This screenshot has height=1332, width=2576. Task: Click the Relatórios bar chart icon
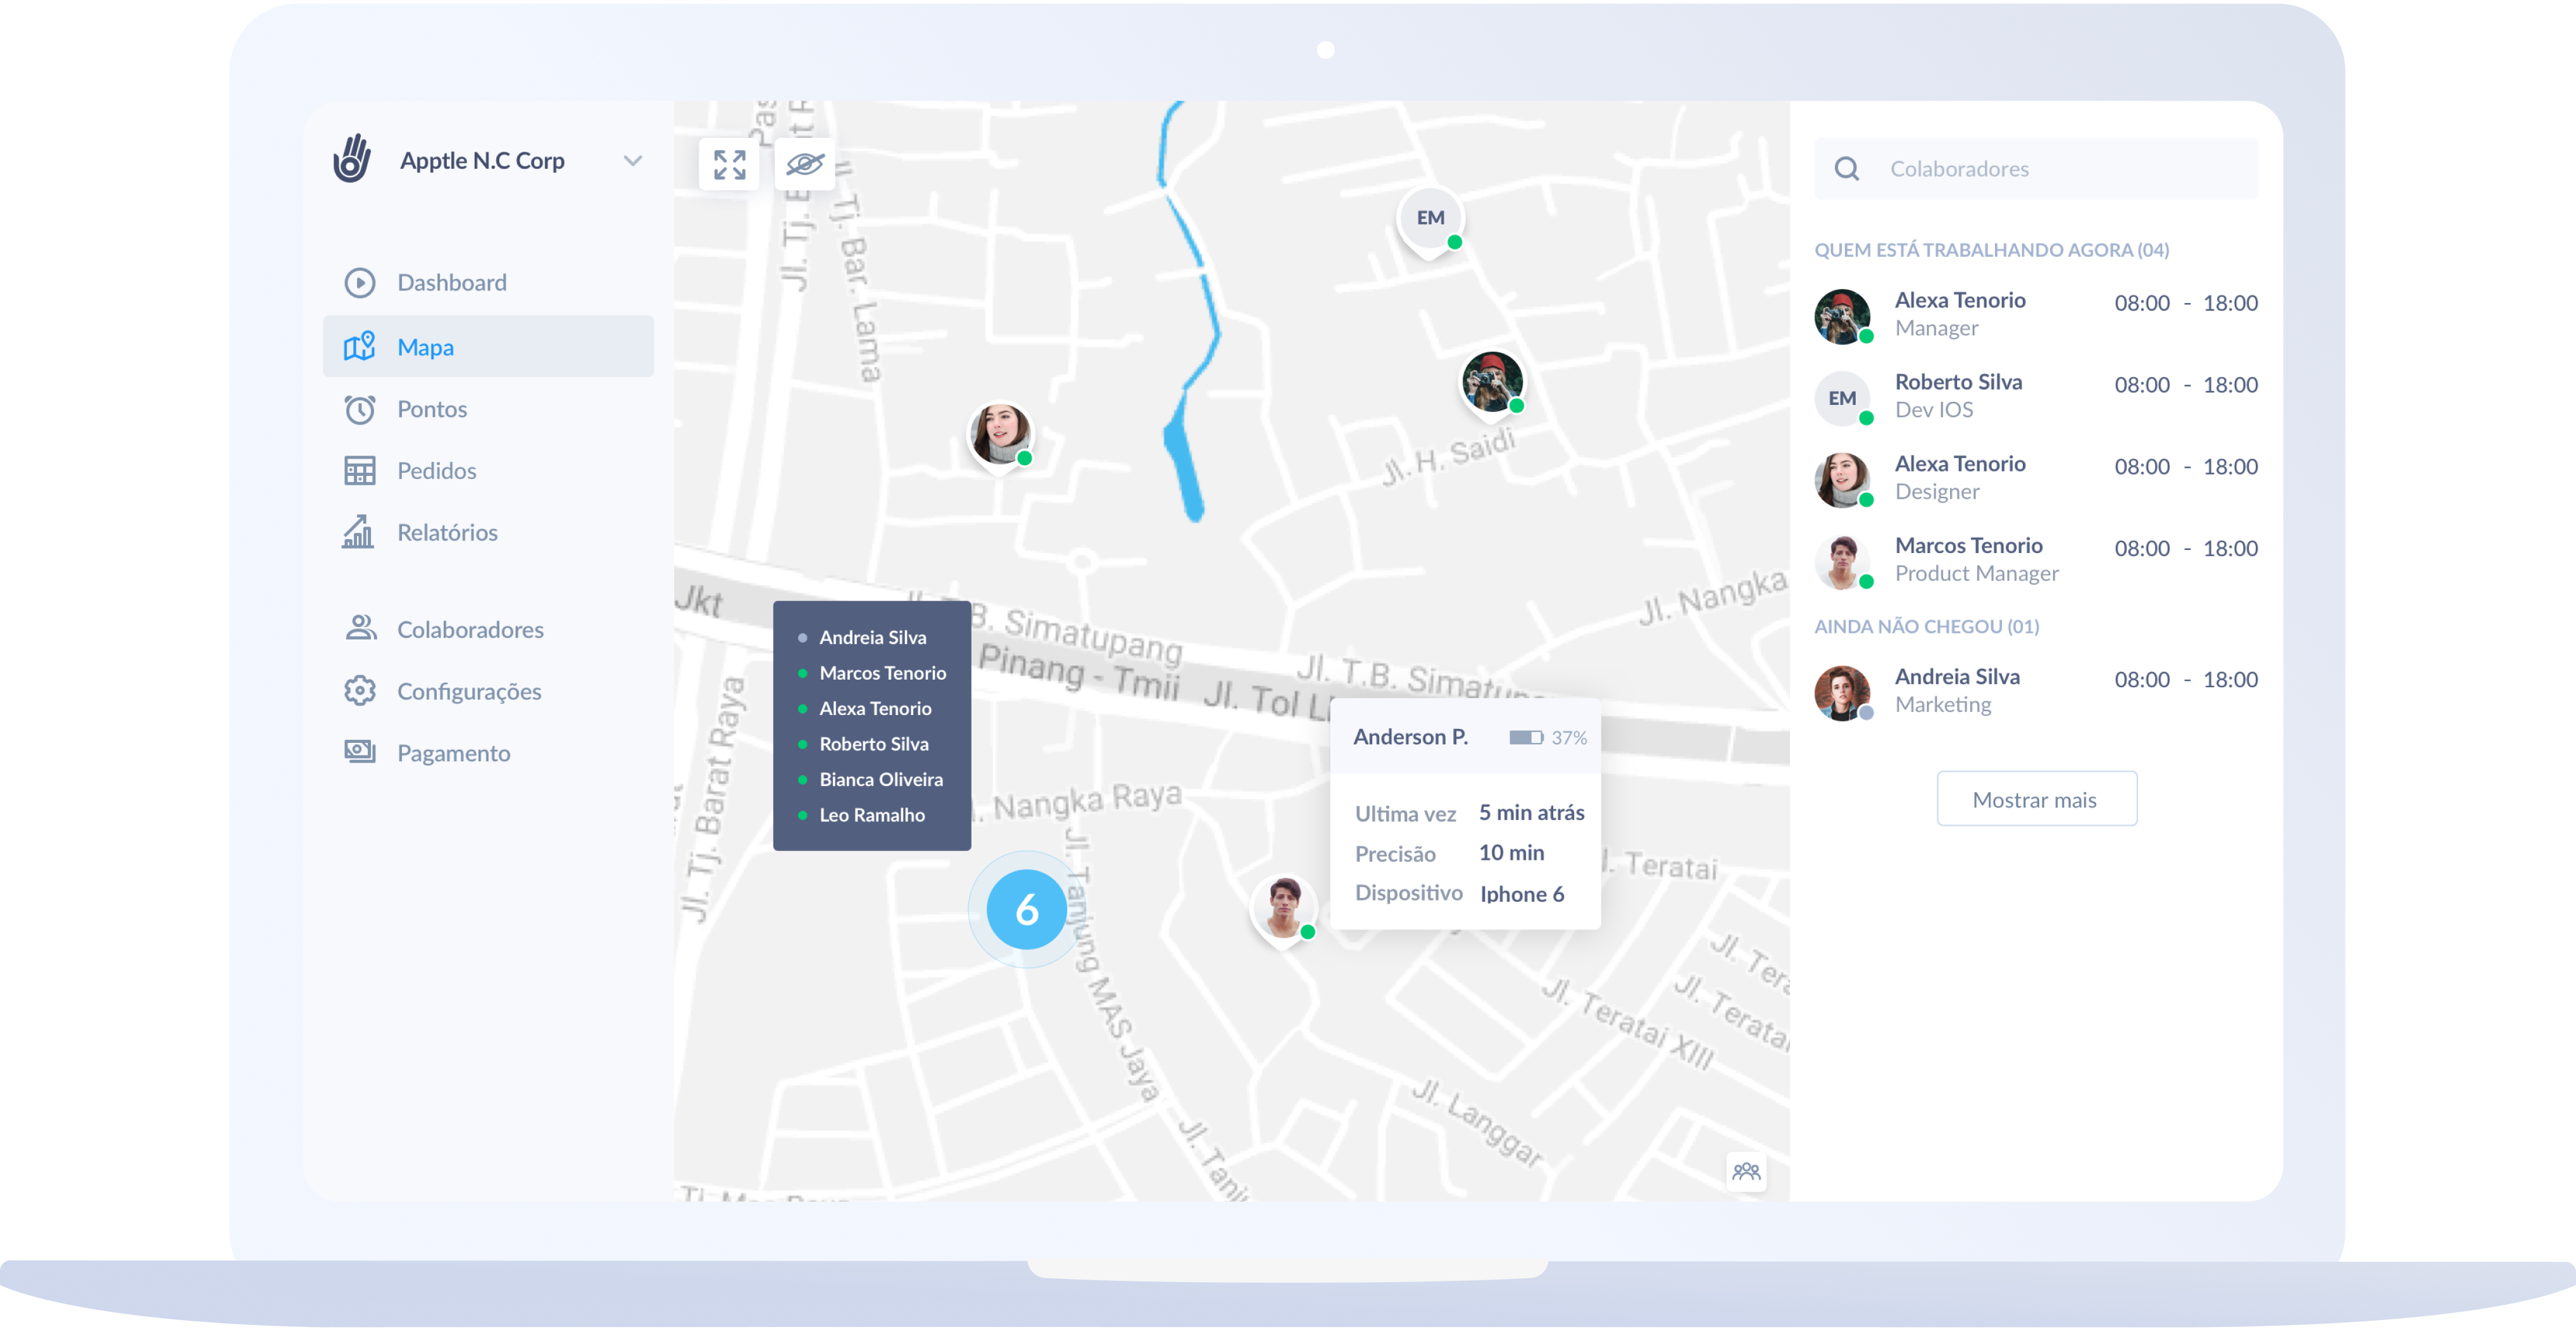pos(358,532)
